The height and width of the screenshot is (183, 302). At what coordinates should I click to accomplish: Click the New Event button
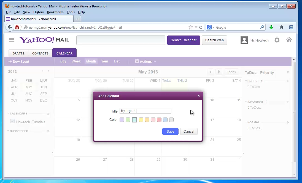click(x=19, y=61)
